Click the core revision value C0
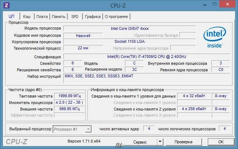 [x=221, y=70]
